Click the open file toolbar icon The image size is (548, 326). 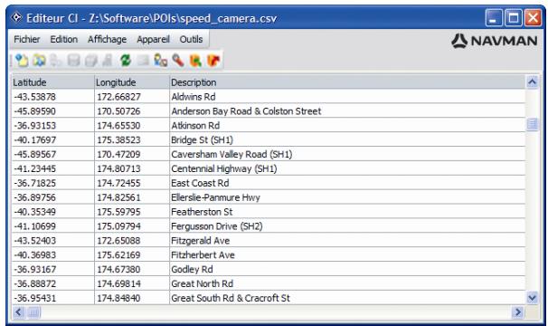(x=39, y=61)
